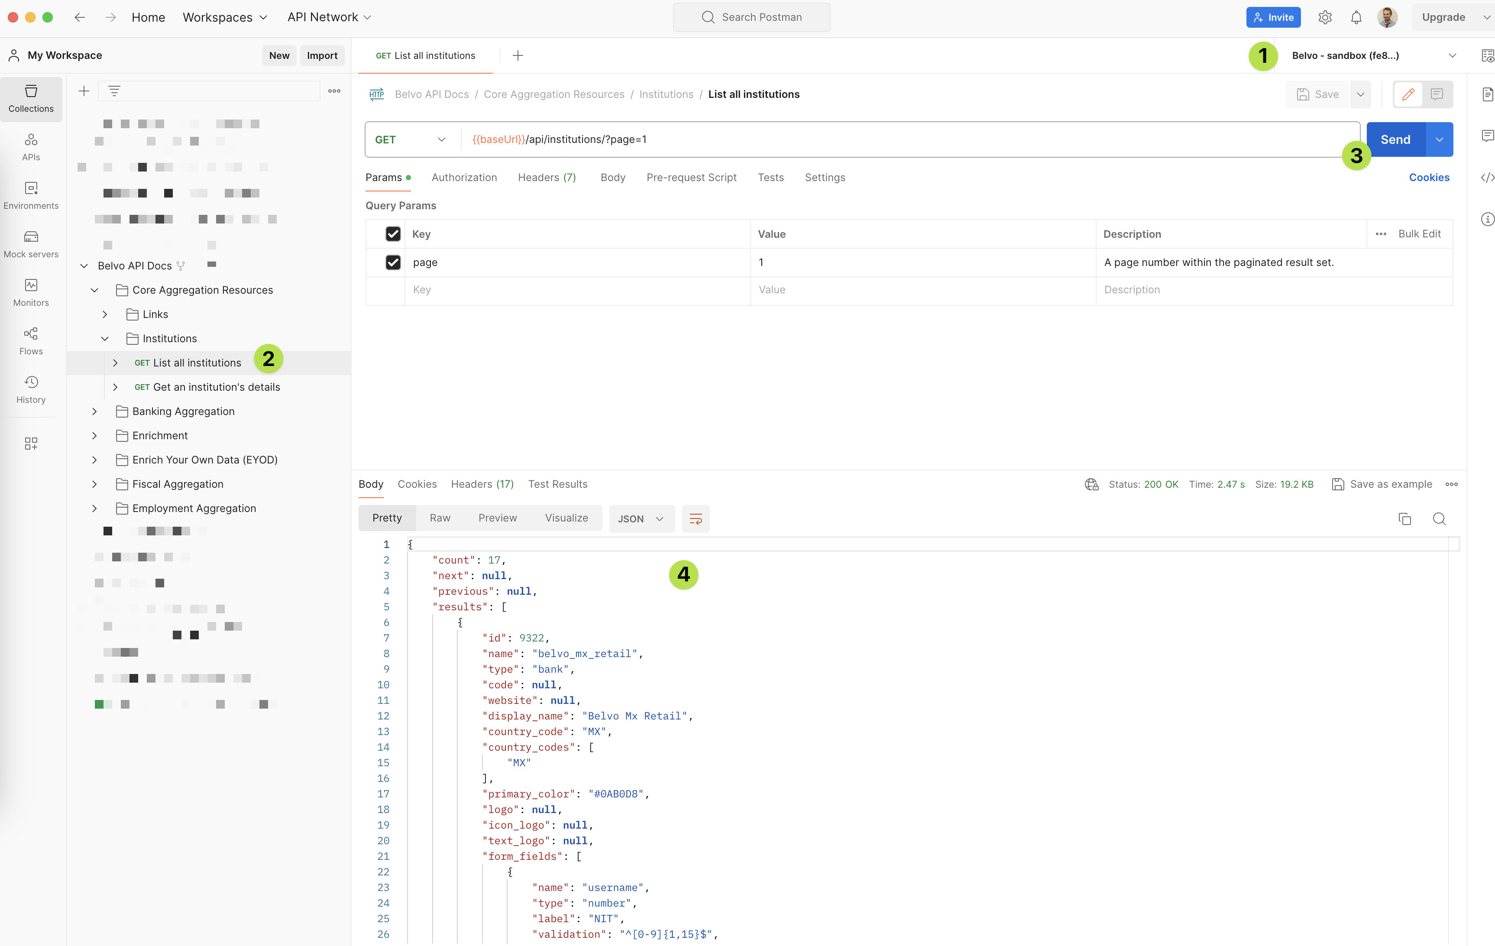Click the comment mode icon beside pencil
Viewport: 1495px width, 946px height.
click(1437, 94)
